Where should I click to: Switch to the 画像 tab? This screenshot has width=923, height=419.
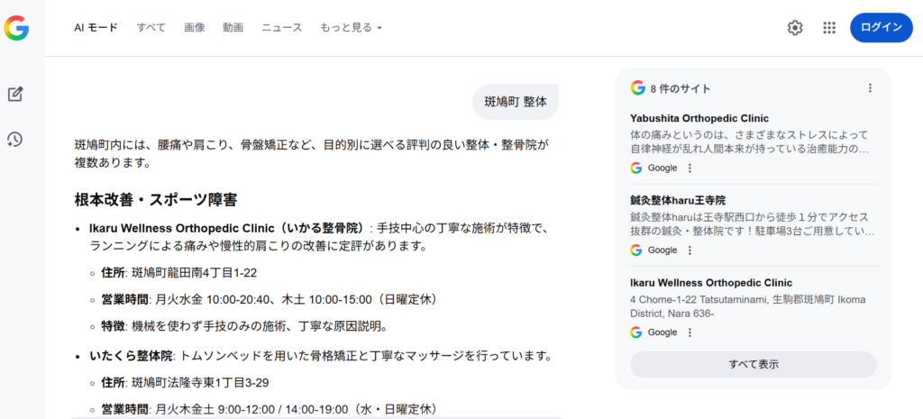click(195, 28)
